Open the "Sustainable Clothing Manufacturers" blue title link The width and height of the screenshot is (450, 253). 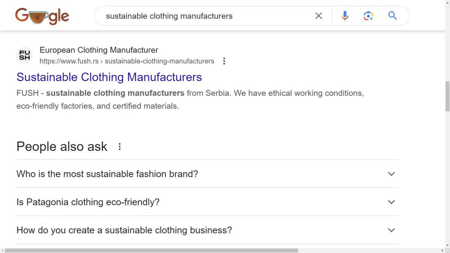[x=109, y=77]
